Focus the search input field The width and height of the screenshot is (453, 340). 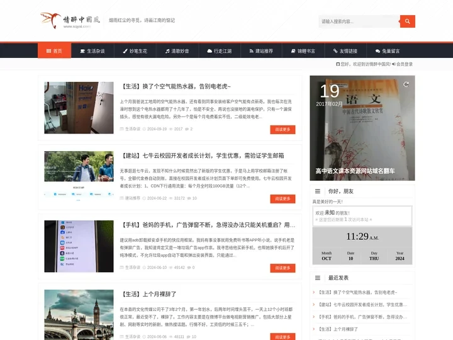pos(359,21)
